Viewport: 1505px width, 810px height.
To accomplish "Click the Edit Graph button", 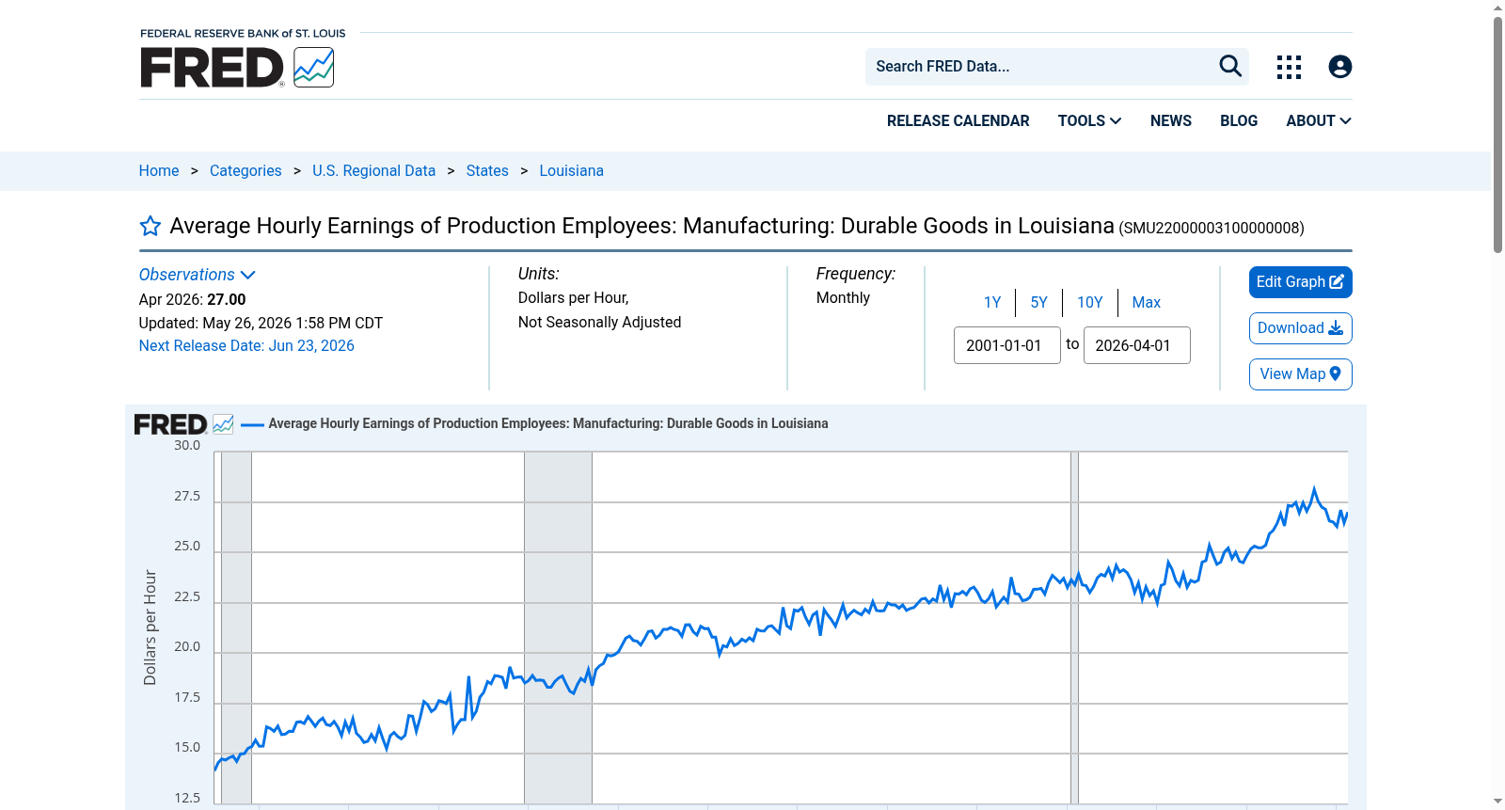I will coord(1301,282).
